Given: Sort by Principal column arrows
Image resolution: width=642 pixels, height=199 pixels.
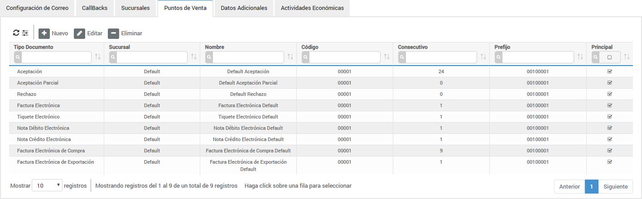Looking at the screenshot, I should click(627, 57).
